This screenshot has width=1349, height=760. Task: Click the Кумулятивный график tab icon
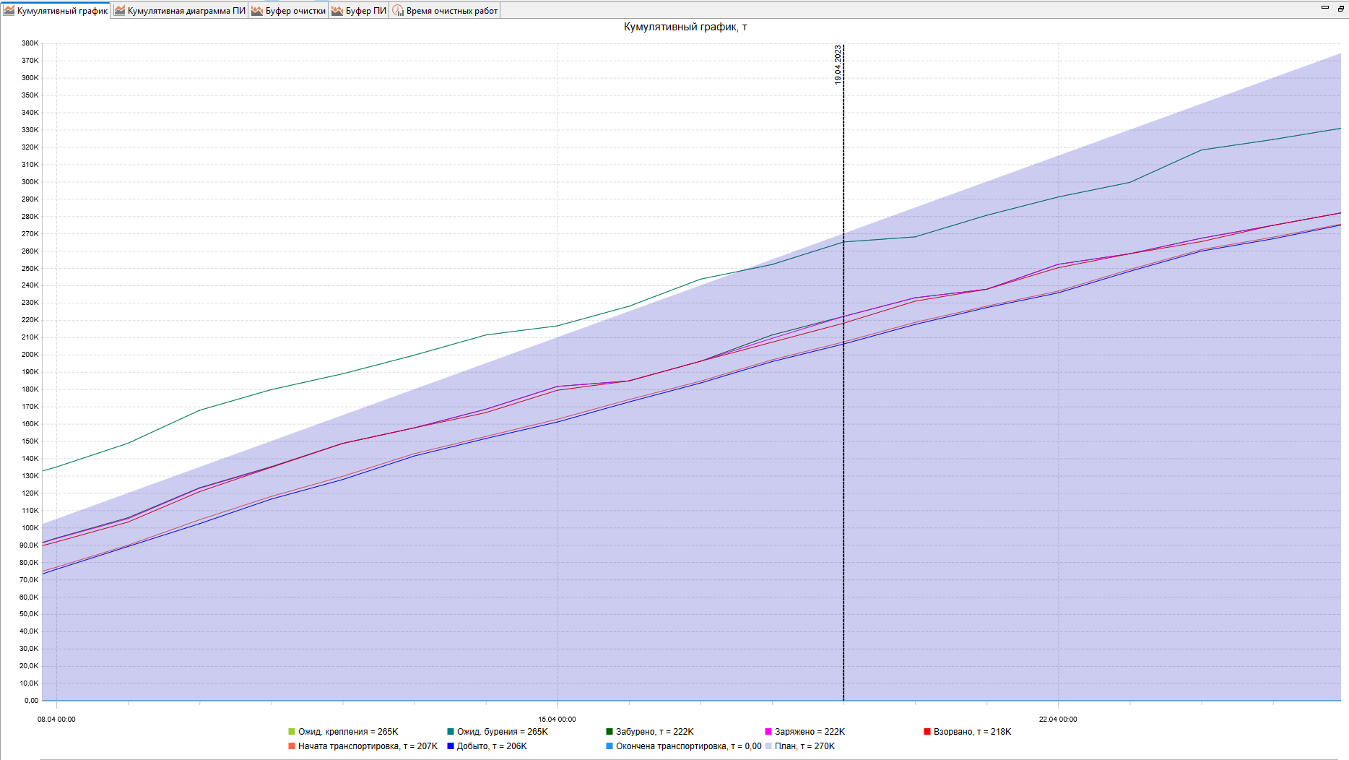tap(9, 11)
